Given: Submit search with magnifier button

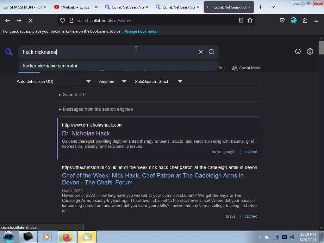Looking at the screenshot, I should [x=211, y=52].
